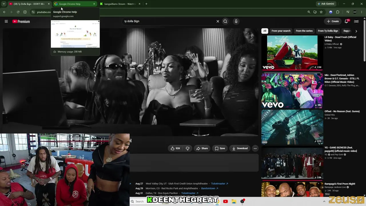Open the DeenTheGreat mix thumbnail
This screenshot has width=366, height=206.
[x=292, y=91]
